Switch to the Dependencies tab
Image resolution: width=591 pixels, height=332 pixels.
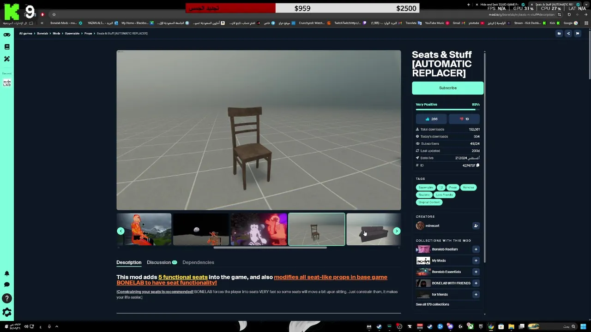pos(198,262)
